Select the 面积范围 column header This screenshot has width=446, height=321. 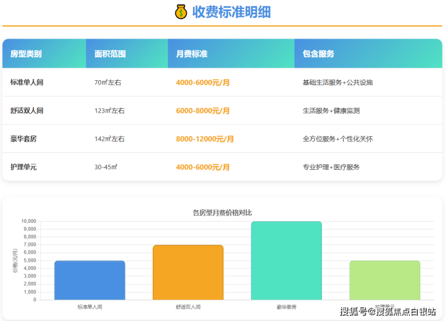(110, 54)
